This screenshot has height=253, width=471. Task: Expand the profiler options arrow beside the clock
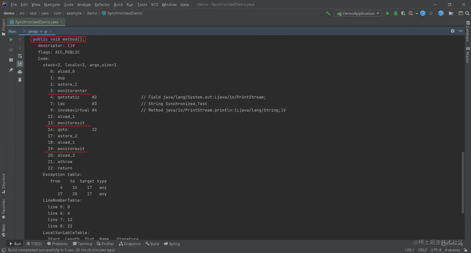(x=417, y=13)
